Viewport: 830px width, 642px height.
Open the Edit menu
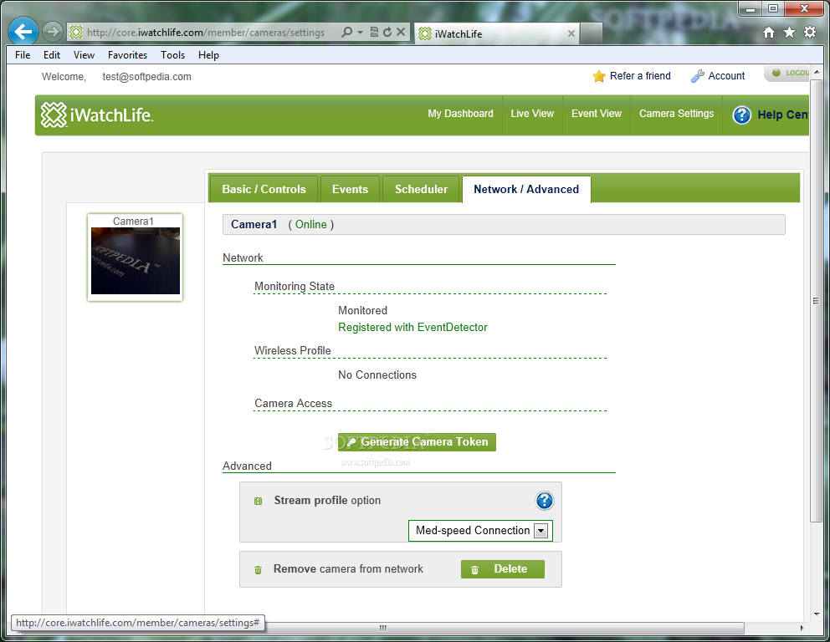tap(52, 55)
